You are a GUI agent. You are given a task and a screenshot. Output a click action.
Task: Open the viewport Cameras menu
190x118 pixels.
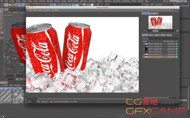tap(15, 13)
